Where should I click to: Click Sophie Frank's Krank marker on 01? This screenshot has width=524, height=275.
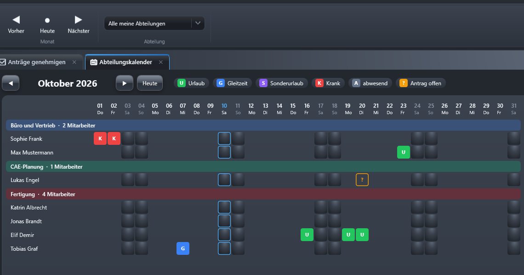coord(100,138)
